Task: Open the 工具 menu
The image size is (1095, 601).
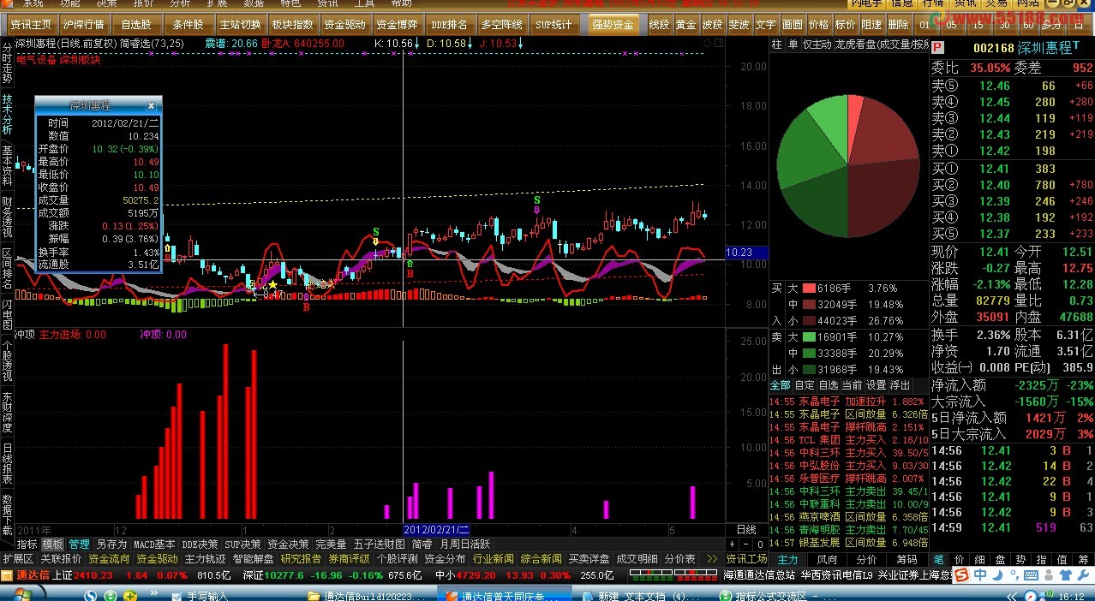Action: pyautogui.click(x=364, y=3)
